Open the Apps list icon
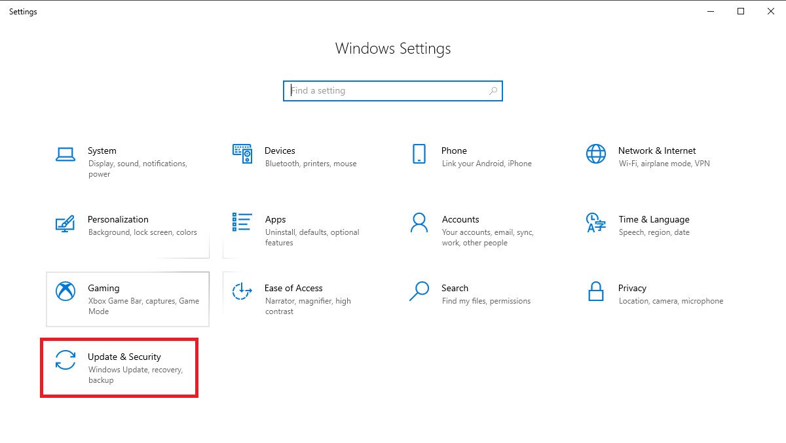Screen dimensions: 786x443 [242, 222]
